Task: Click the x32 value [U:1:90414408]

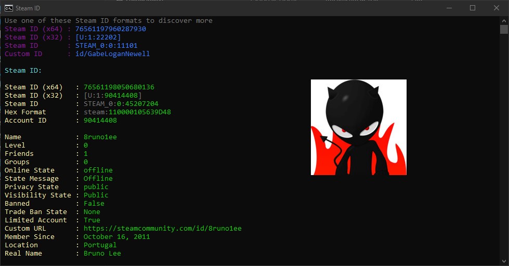Action: pos(113,96)
